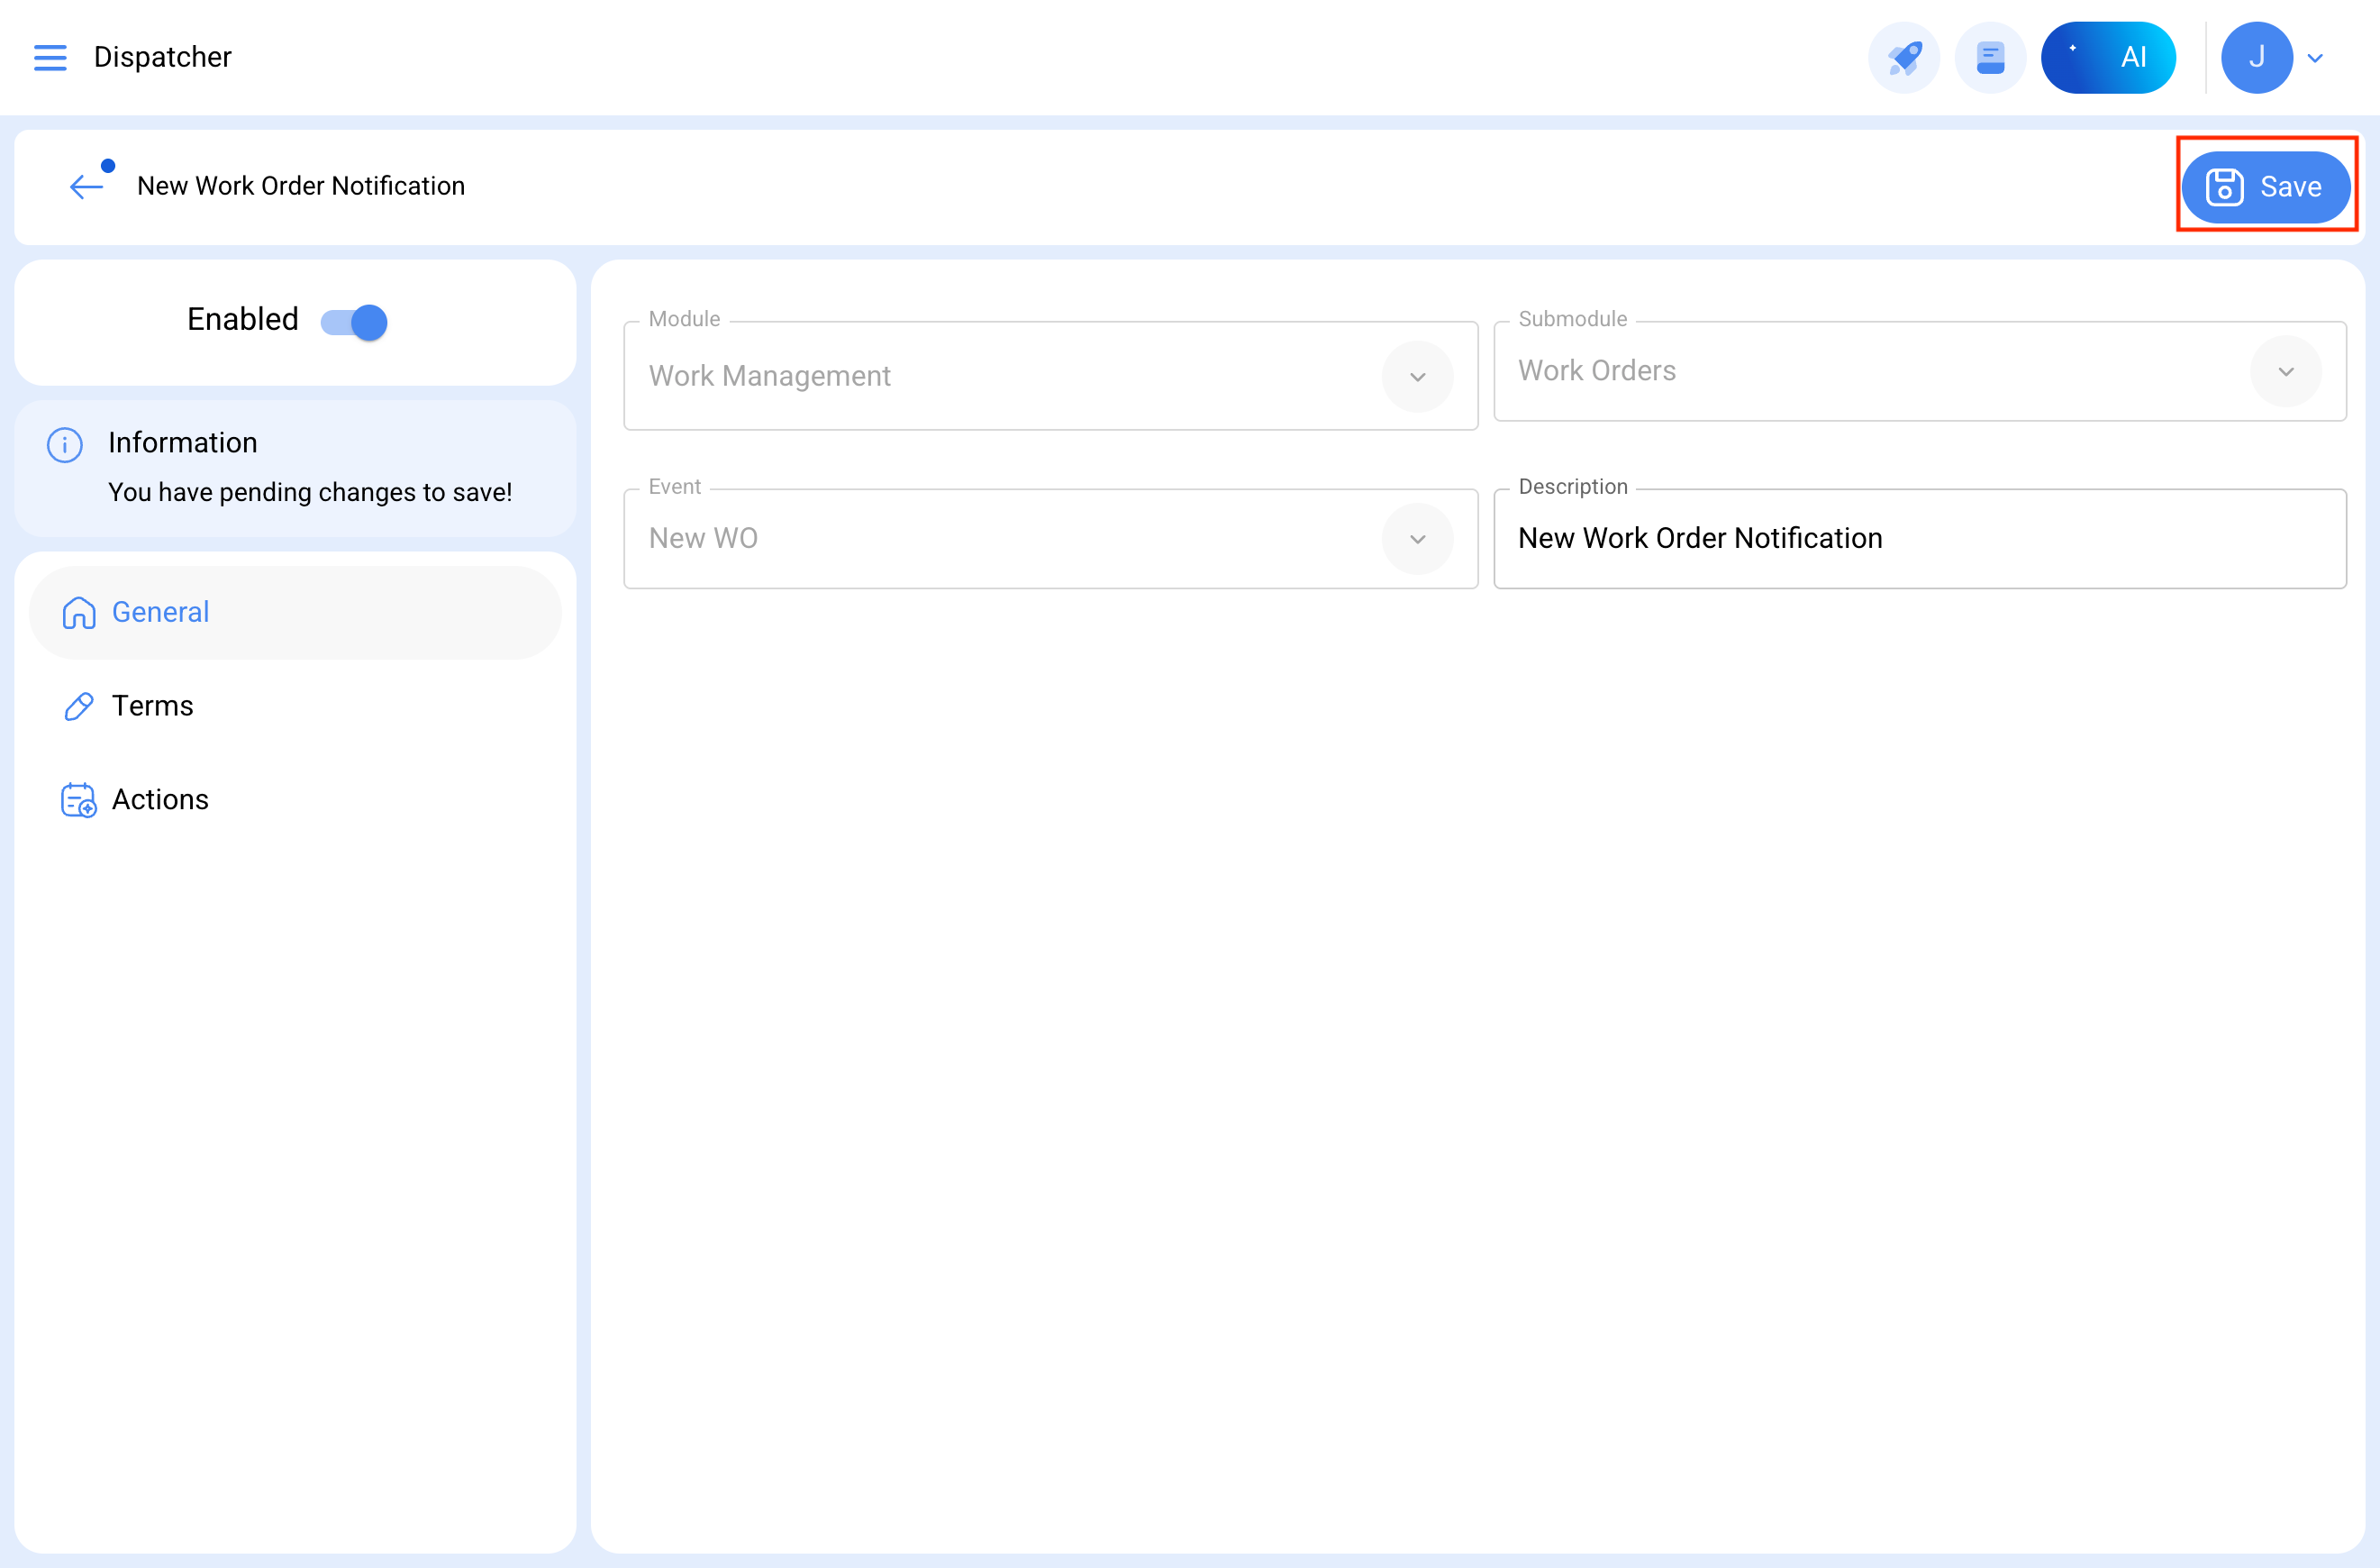Save the notification changes
Image resolution: width=2380 pixels, height=1568 pixels.
(2265, 187)
